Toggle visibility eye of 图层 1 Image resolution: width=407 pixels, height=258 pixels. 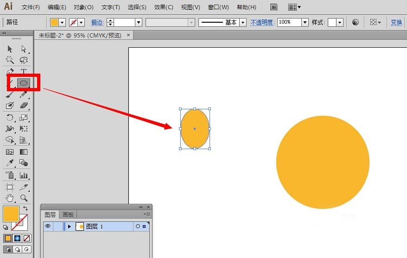(48, 226)
